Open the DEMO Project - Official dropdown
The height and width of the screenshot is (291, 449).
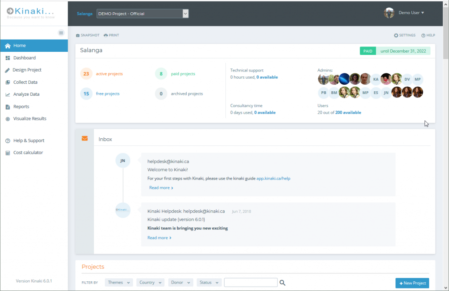tap(143, 14)
